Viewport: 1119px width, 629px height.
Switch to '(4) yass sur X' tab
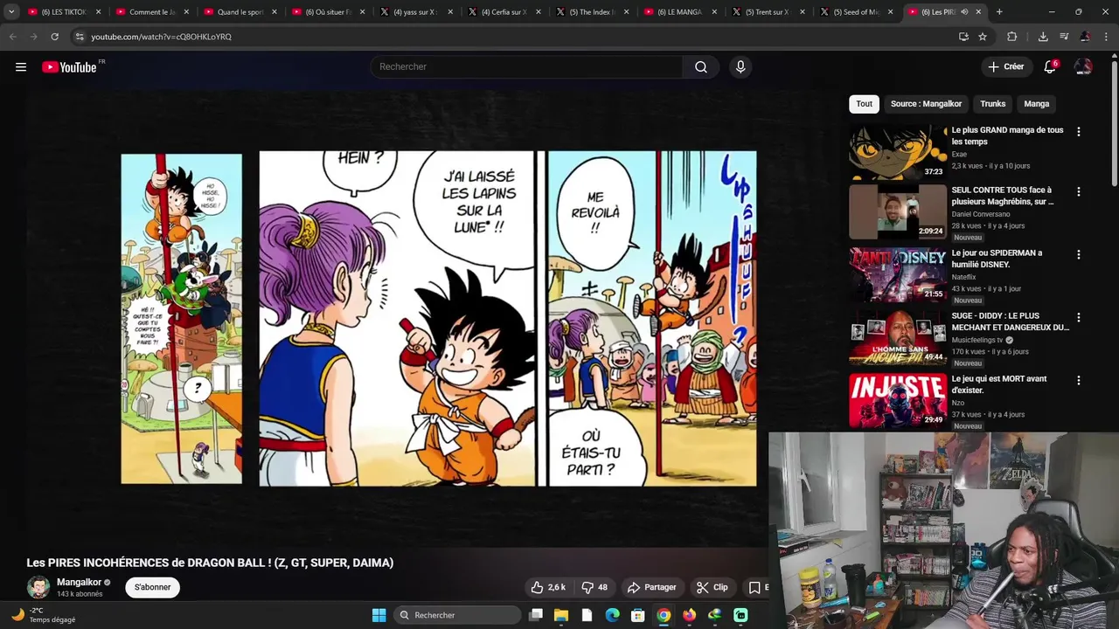point(414,12)
